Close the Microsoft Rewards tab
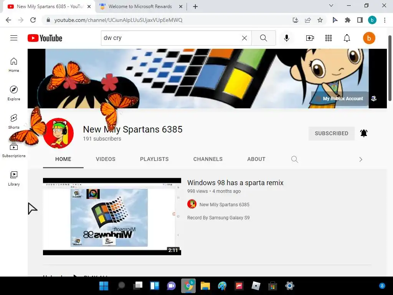393x295 pixels. (x=180, y=7)
